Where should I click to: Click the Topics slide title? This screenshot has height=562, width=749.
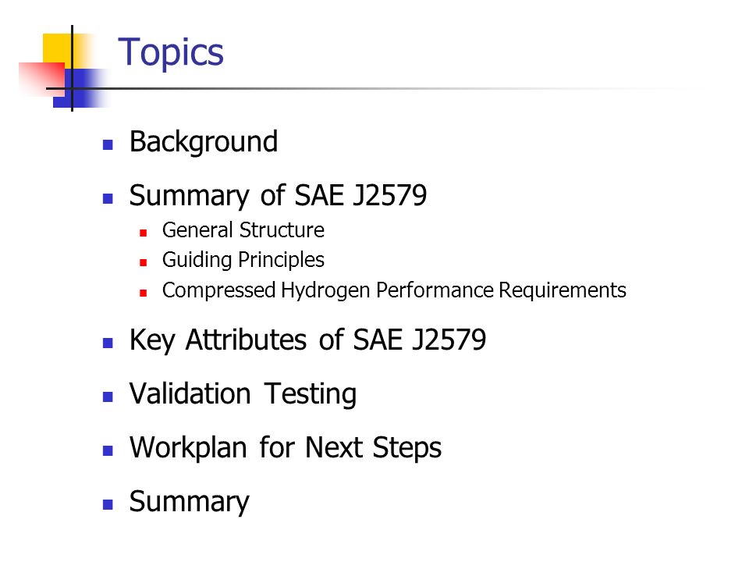[x=171, y=54]
